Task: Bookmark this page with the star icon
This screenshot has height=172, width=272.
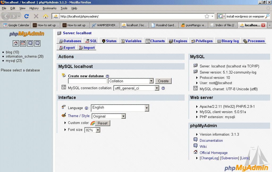Action: (x=207, y=16)
